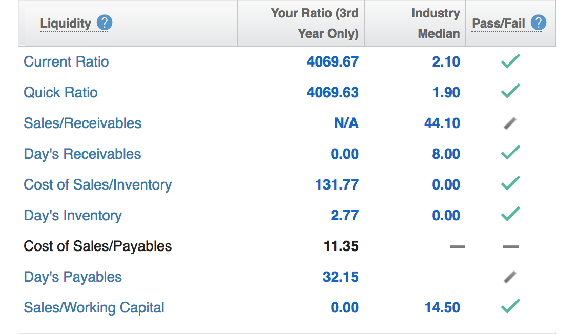Viewport: 578px width, 334px height.
Task: Click the Sales/Working Capital pass checkmark
Action: [x=510, y=307]
